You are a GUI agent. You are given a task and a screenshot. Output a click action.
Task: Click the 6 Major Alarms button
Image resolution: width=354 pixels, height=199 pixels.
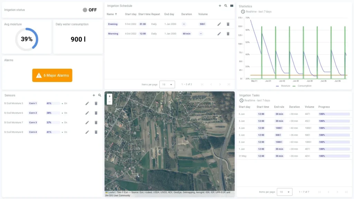click(52, 75)
